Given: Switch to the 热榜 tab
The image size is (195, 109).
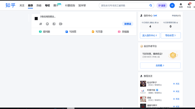Looking at the screenshot, I should [39, 5].
